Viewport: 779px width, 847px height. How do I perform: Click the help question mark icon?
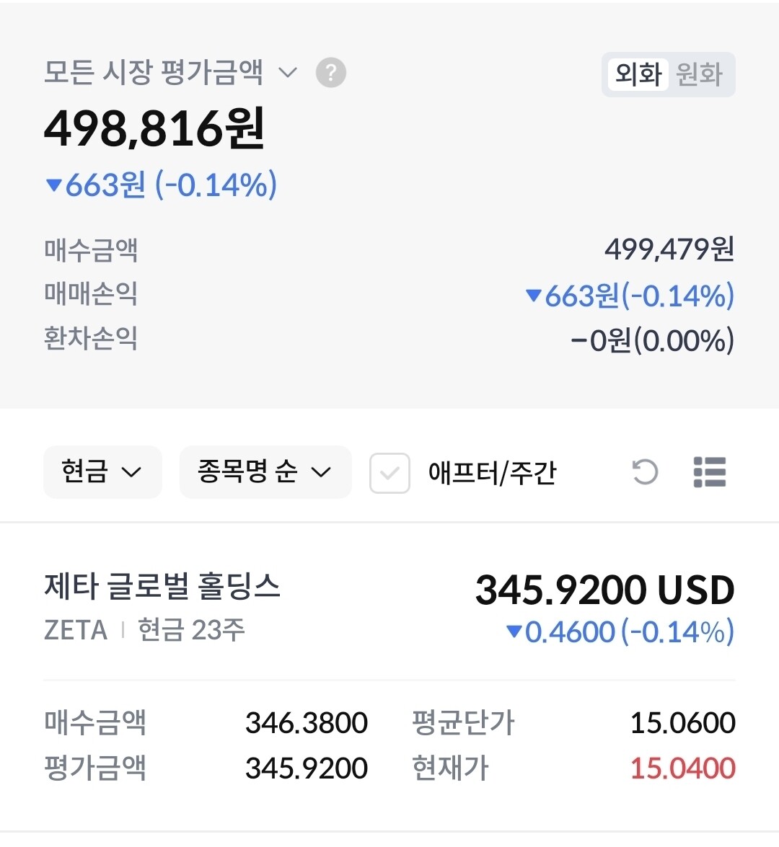tap(331, 73)
